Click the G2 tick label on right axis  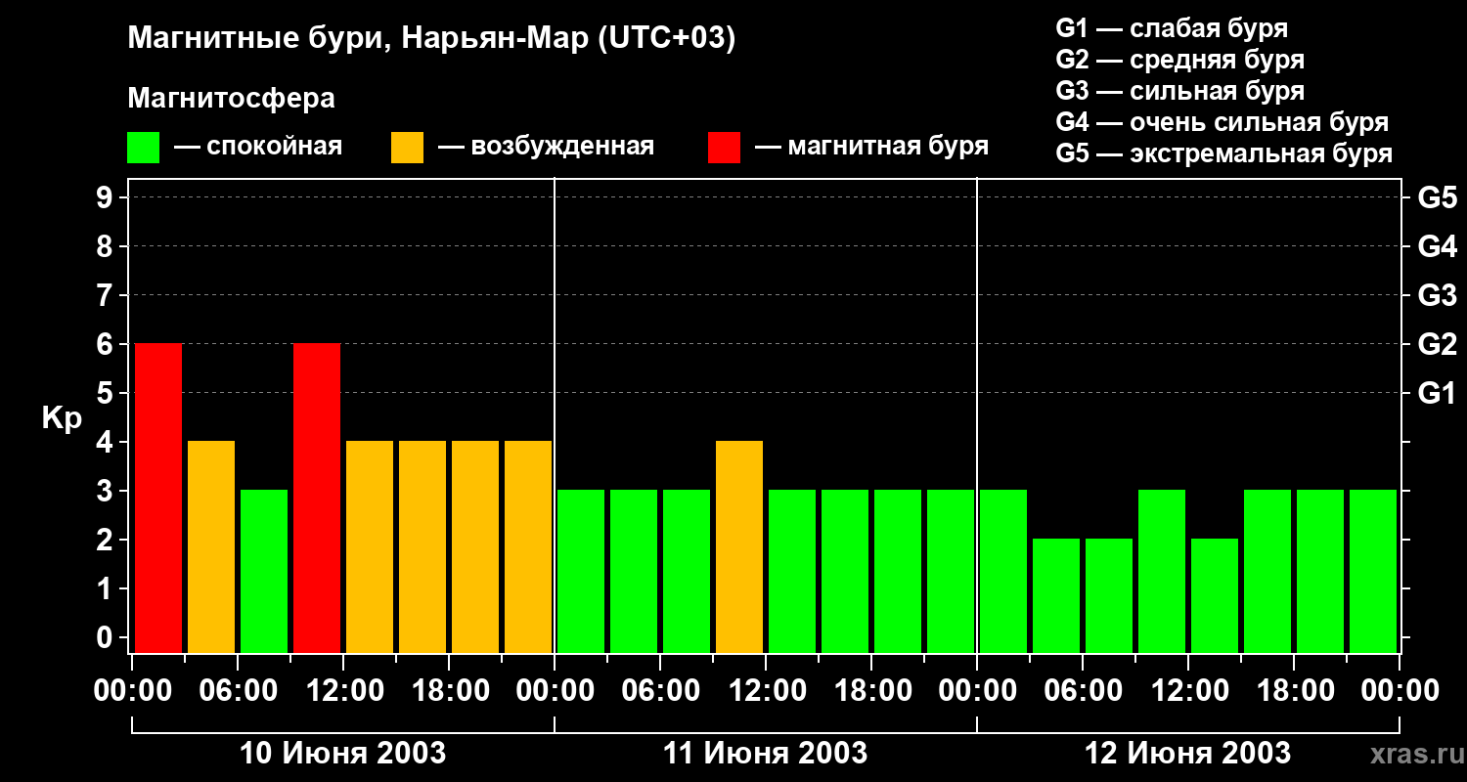(x=1438, y=344)
